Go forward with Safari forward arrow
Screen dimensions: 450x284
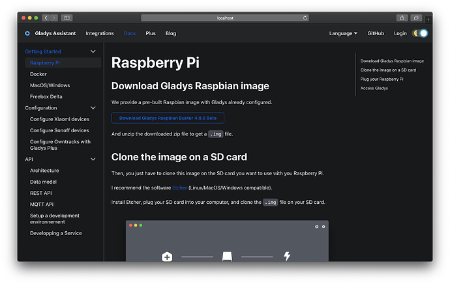click(54, 18)
